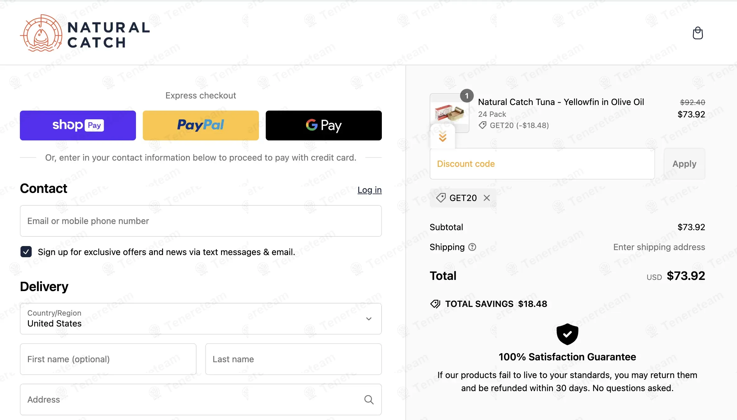Click the Log in link
This screenshot has width=737, height=420.
pyautogui.click(x=369, y=190)
